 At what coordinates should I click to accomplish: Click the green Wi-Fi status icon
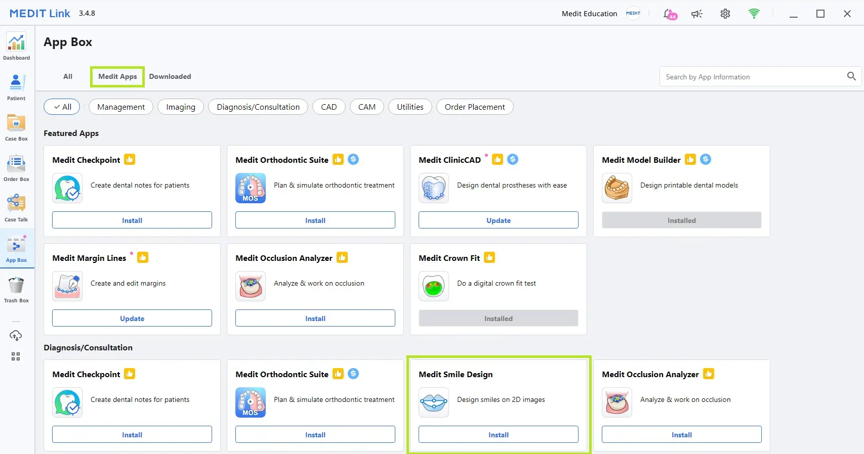[x=754, y=14]
